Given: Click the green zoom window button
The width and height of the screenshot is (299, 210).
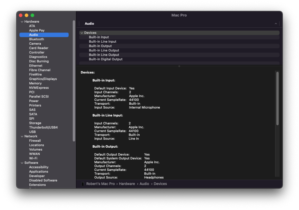Looking at the screenshot, I should pyautogui.click(x=32, y=16).
